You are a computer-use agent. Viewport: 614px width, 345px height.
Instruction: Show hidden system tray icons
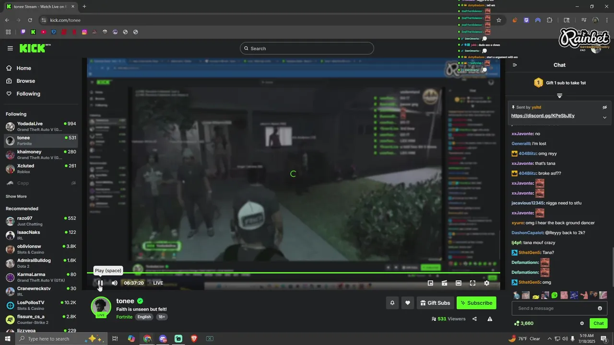click(550, 339)
